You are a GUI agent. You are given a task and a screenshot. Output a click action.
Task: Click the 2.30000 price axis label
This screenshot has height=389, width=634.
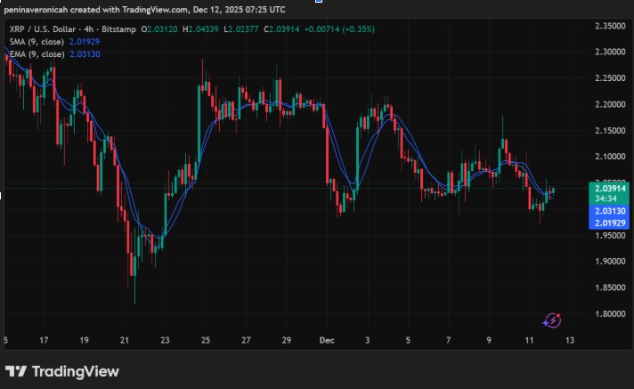(610, 52)
